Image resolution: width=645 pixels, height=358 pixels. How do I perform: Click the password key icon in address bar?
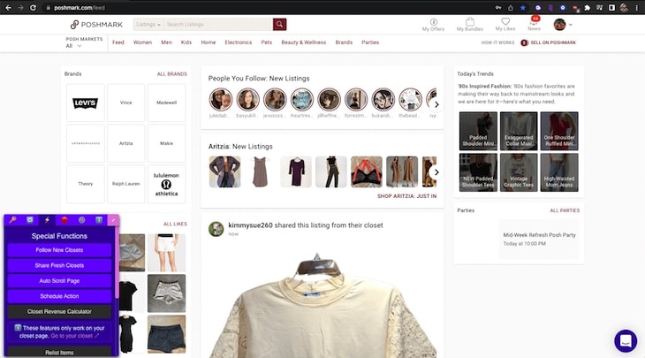click(498, 8)
